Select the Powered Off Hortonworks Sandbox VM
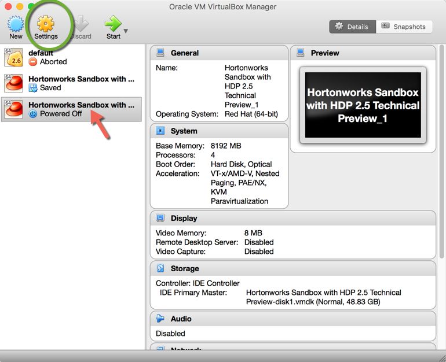This screenshot has width=446, height=362. coord(71,109)
